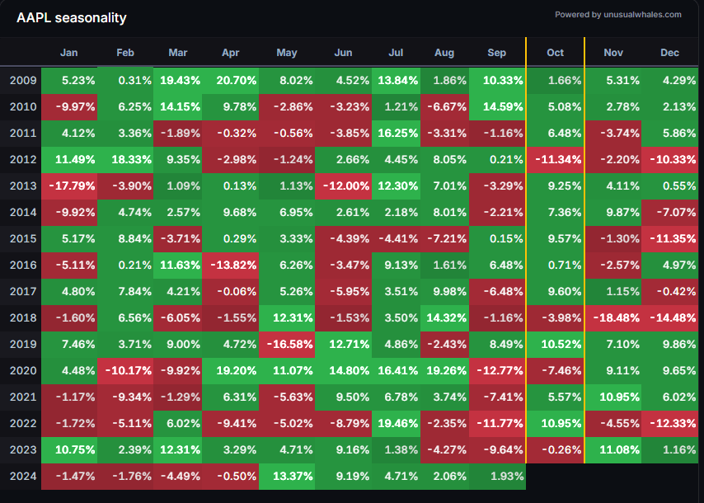
Task: Open the Powered by unusualwhales.com link
Action: 618,14
